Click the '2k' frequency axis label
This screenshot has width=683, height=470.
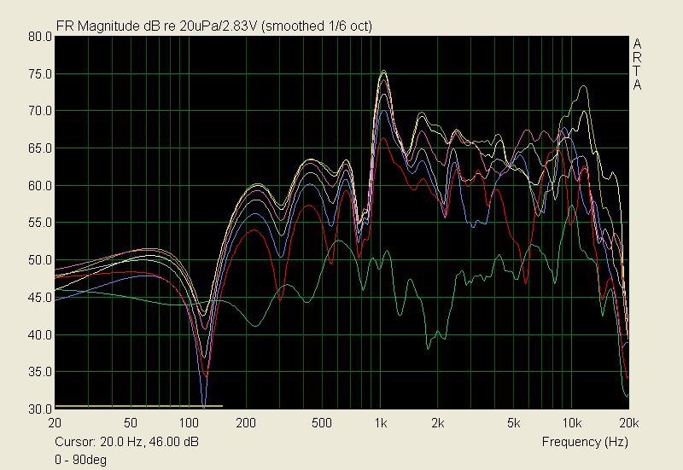(438, 423)
